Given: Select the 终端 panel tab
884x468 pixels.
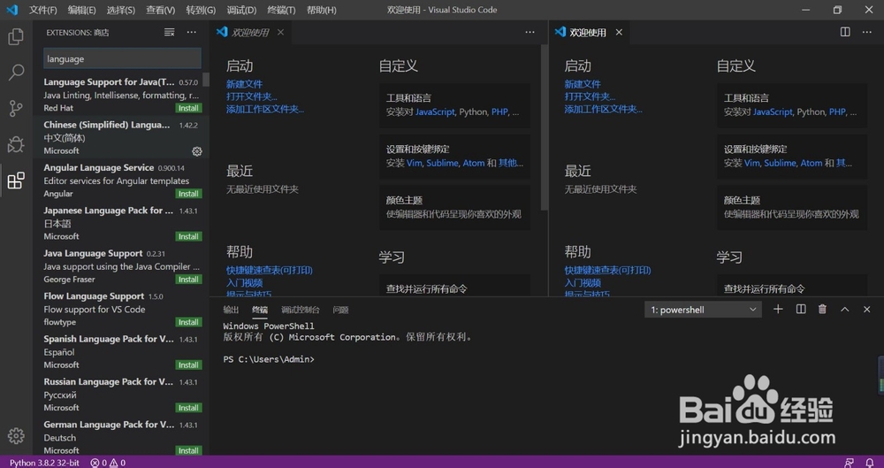Looking at the screenshot, I should click(x=260, y=310).
